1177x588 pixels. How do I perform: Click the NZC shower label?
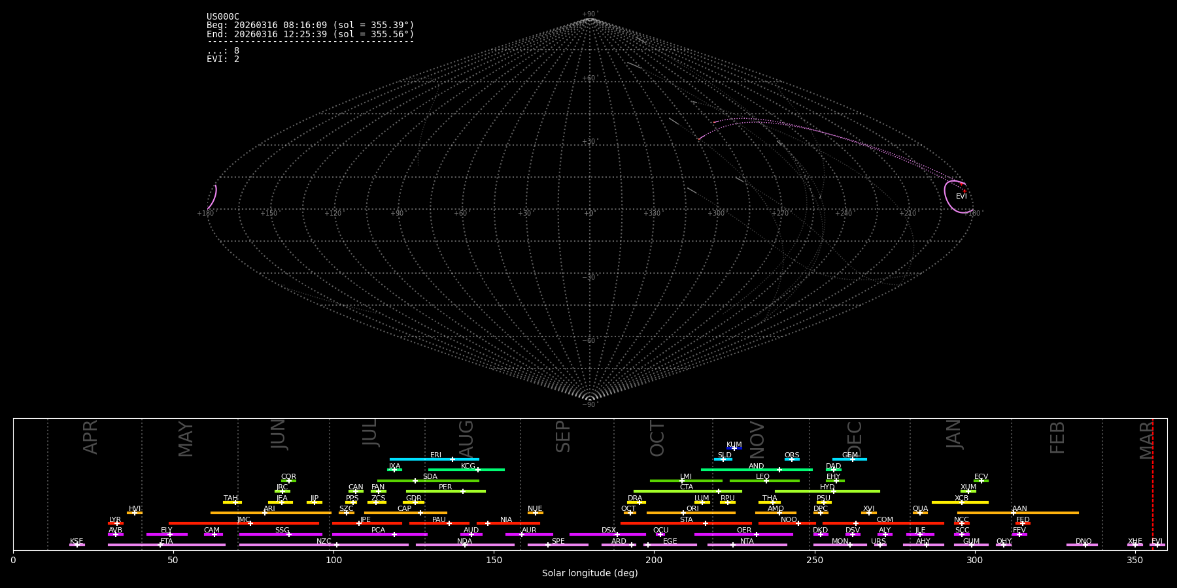point(324,542)
